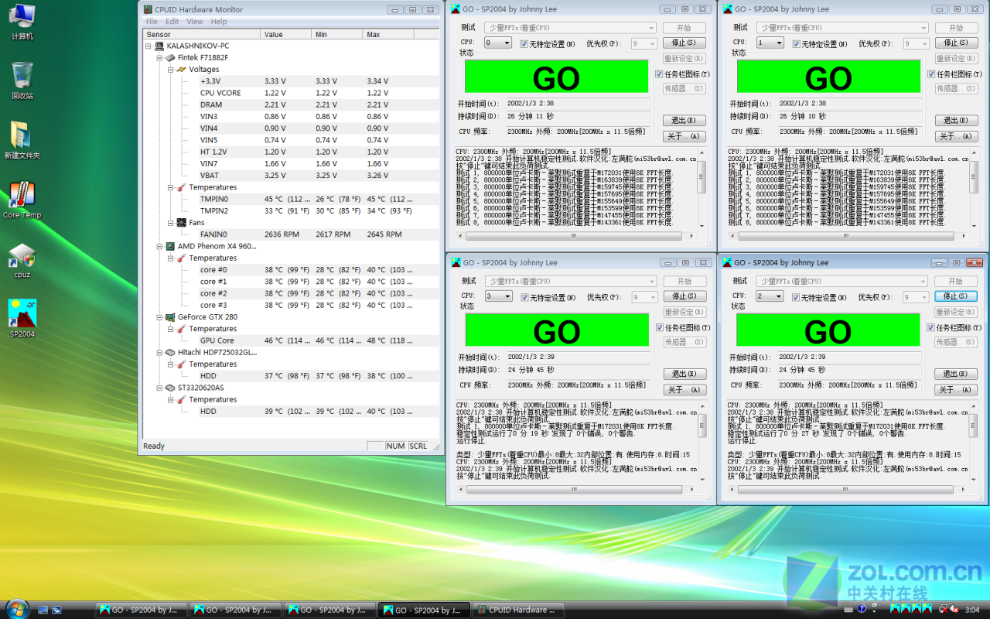This screenshot has width=990, height=619.
Task: Open the CPU dropdown showing 0
Action: point(498,43)
